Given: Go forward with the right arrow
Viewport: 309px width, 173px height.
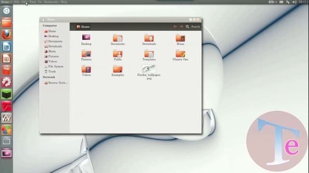Looking at the screenshot, I should click(x=182, y=26).
